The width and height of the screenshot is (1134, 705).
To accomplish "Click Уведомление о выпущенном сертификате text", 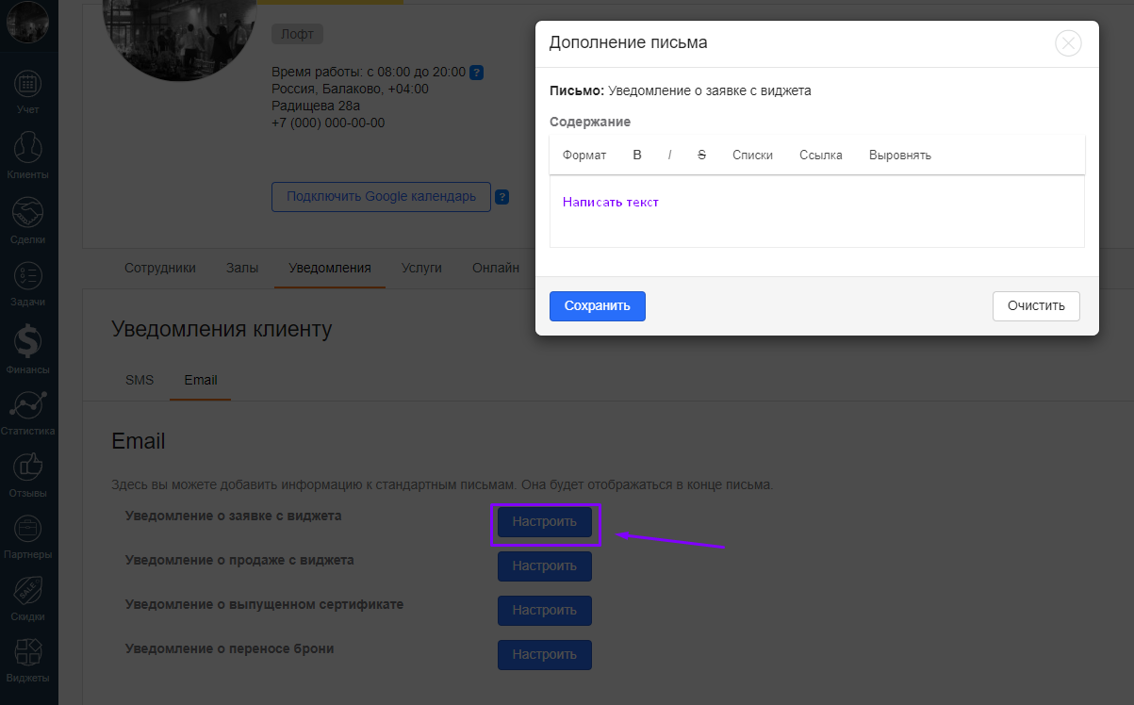I will 264,604.
